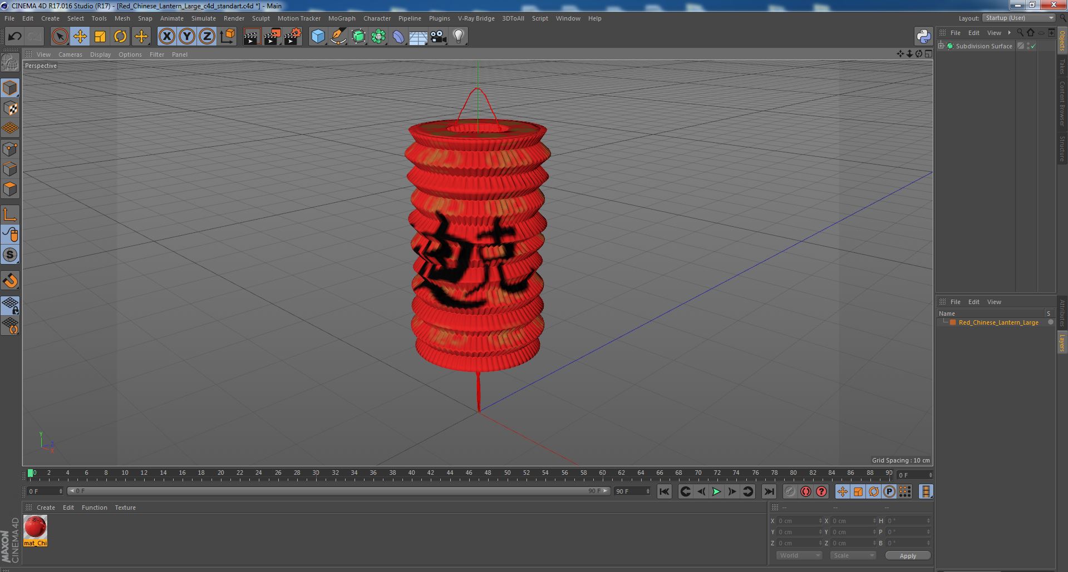Activate the Move tool
This screenshot has height=572, width=1068.
[80, 37]
